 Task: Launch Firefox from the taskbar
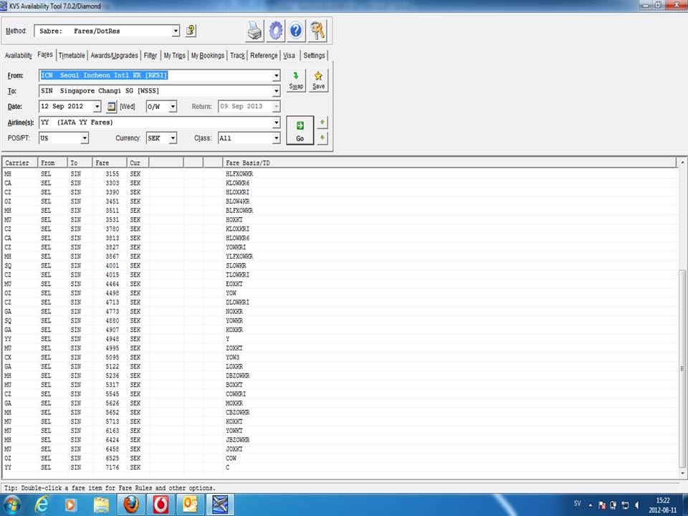pos(130,505)
